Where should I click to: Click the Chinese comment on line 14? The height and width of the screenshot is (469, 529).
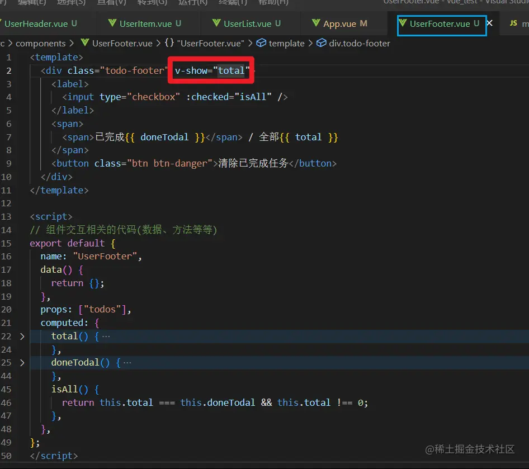click(124, 230)
